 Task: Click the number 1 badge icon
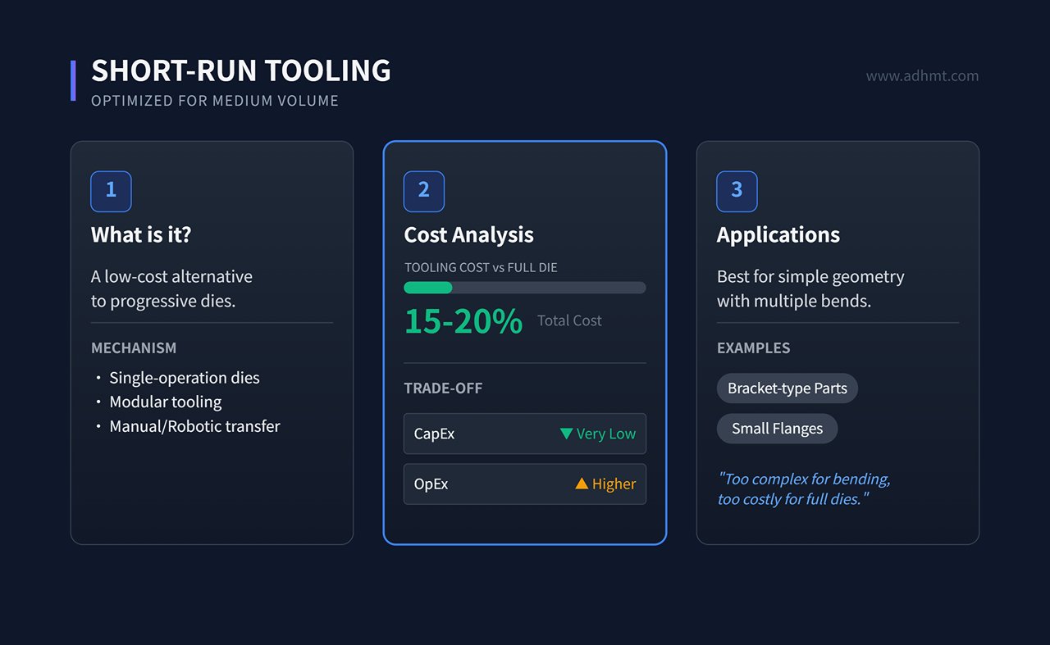pyautogui.click(x=111, y=191)
